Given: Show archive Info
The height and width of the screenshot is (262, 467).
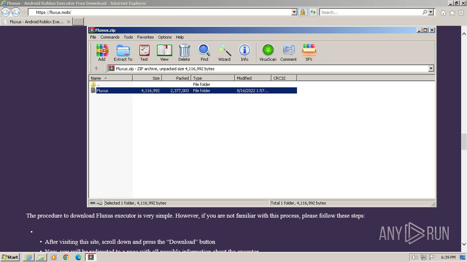Looking at the screenshot, I should (244, 52).
